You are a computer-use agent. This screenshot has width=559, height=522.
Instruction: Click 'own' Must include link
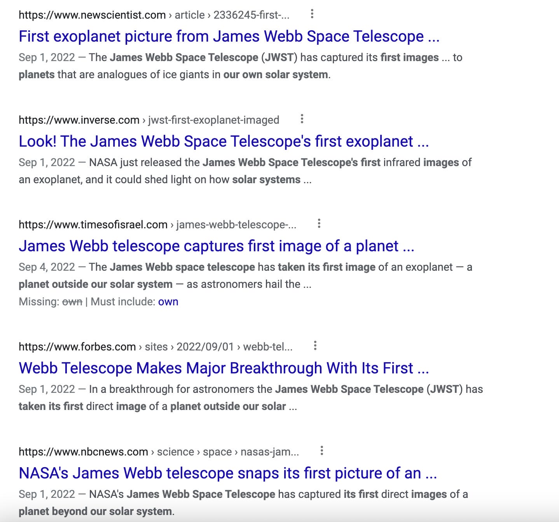(168, 302)
